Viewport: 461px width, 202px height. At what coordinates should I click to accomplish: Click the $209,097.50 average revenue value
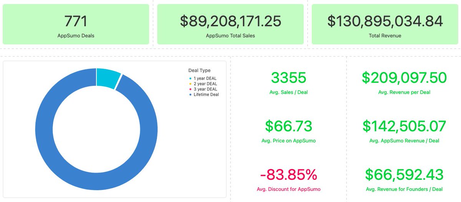[x=404, y=78]
